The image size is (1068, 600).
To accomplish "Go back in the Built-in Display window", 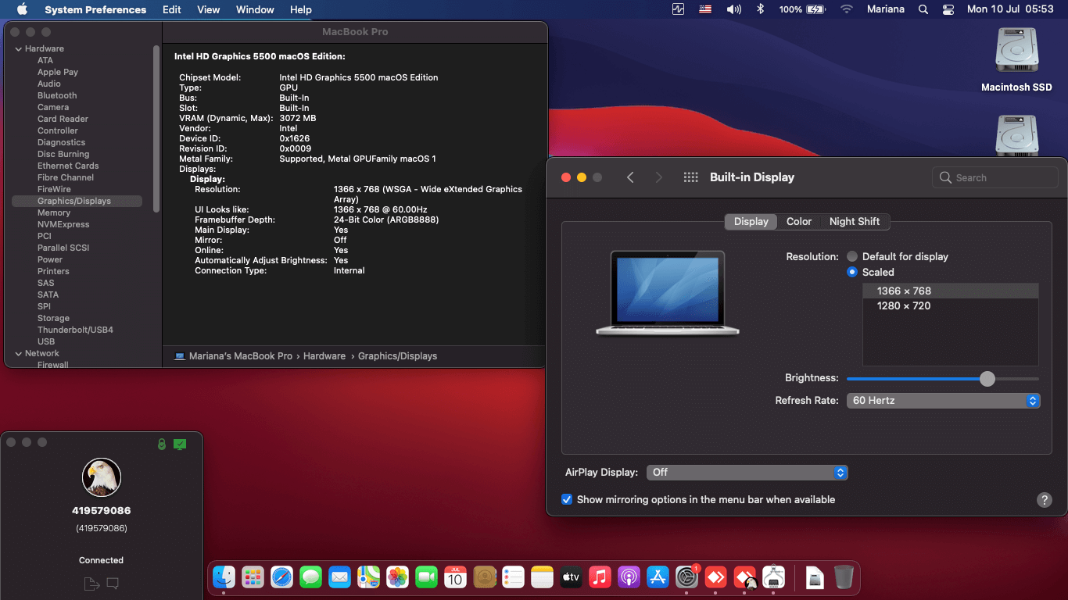I will (x=630, y=177).
